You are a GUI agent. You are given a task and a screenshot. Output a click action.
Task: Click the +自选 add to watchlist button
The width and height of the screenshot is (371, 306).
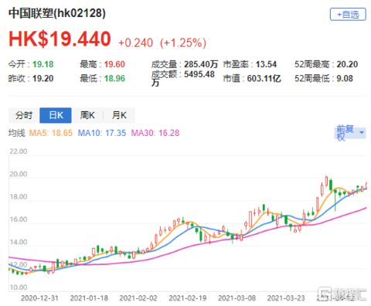[348, 15]
